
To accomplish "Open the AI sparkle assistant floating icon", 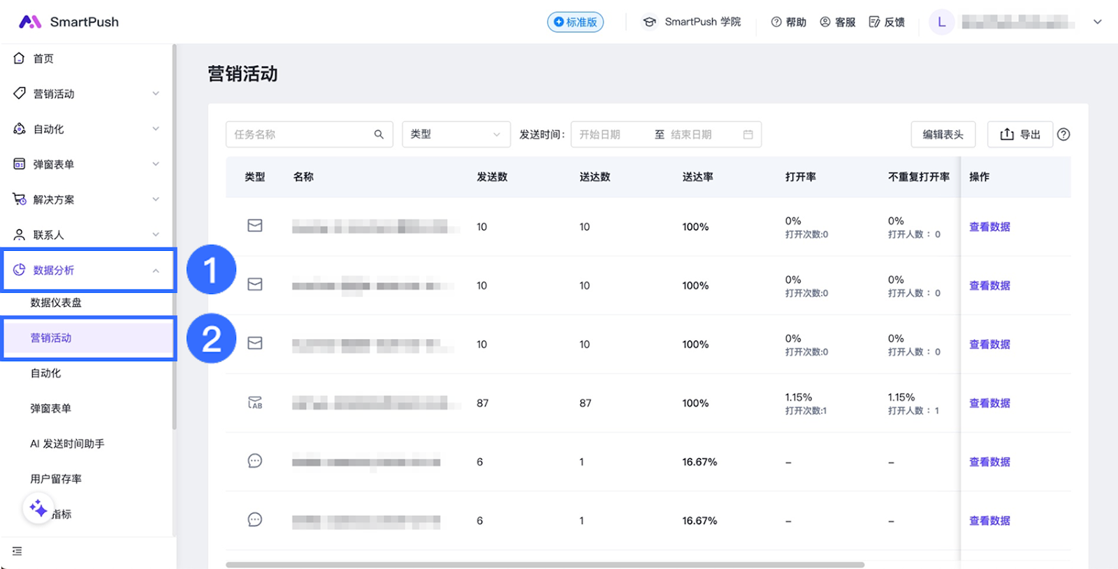I will 38,509.
